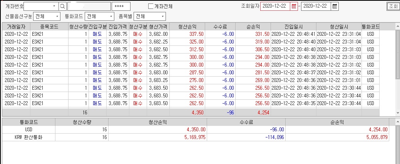Click the masked password field

[121, 6]
